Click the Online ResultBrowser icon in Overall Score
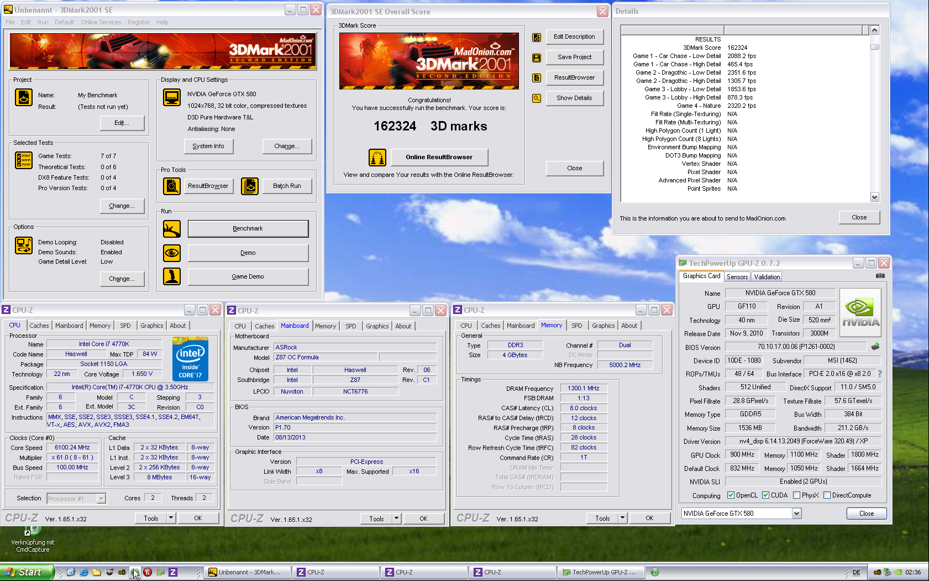The image size is (929, 581). click(377, 158)
